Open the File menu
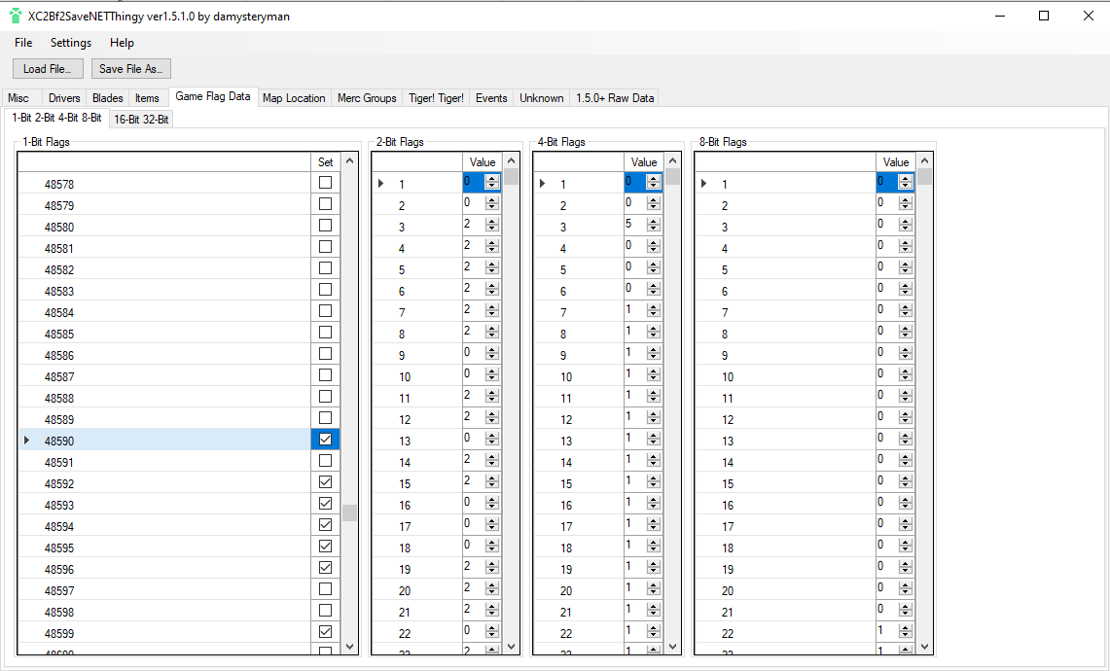The image size is (1110, 671). 23,43
